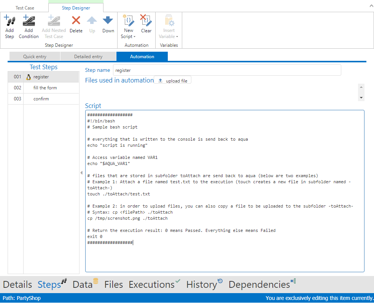Select the 'fill the form' test step
The height and width of the screenshot is (303, 374).
pyautogui.click(x=45, y=88)
